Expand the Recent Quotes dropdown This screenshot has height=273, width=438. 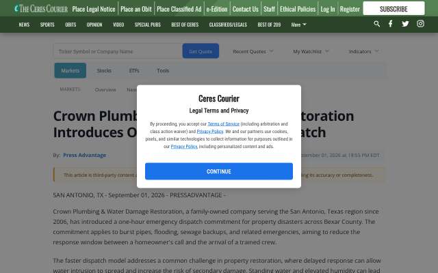tap(253, 52)
